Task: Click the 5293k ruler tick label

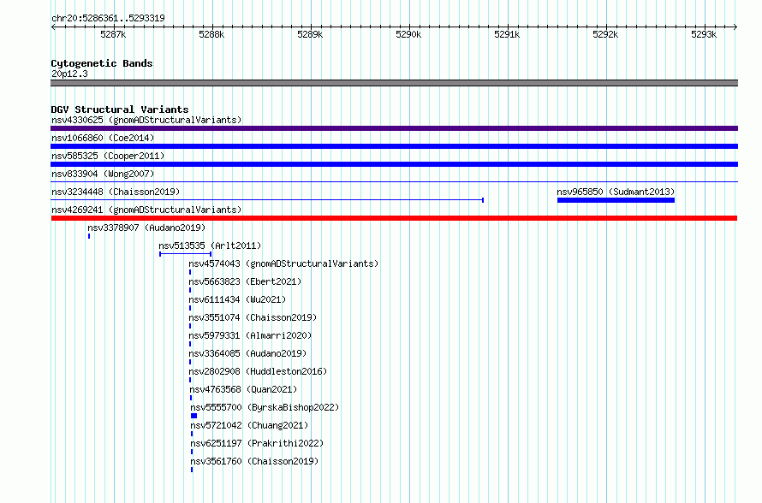Action: 704,34
